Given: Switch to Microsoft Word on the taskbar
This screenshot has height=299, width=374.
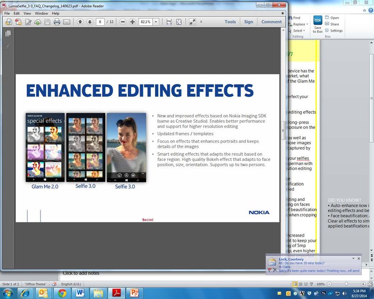Looking at the screenshot, I should coord(80,293).
